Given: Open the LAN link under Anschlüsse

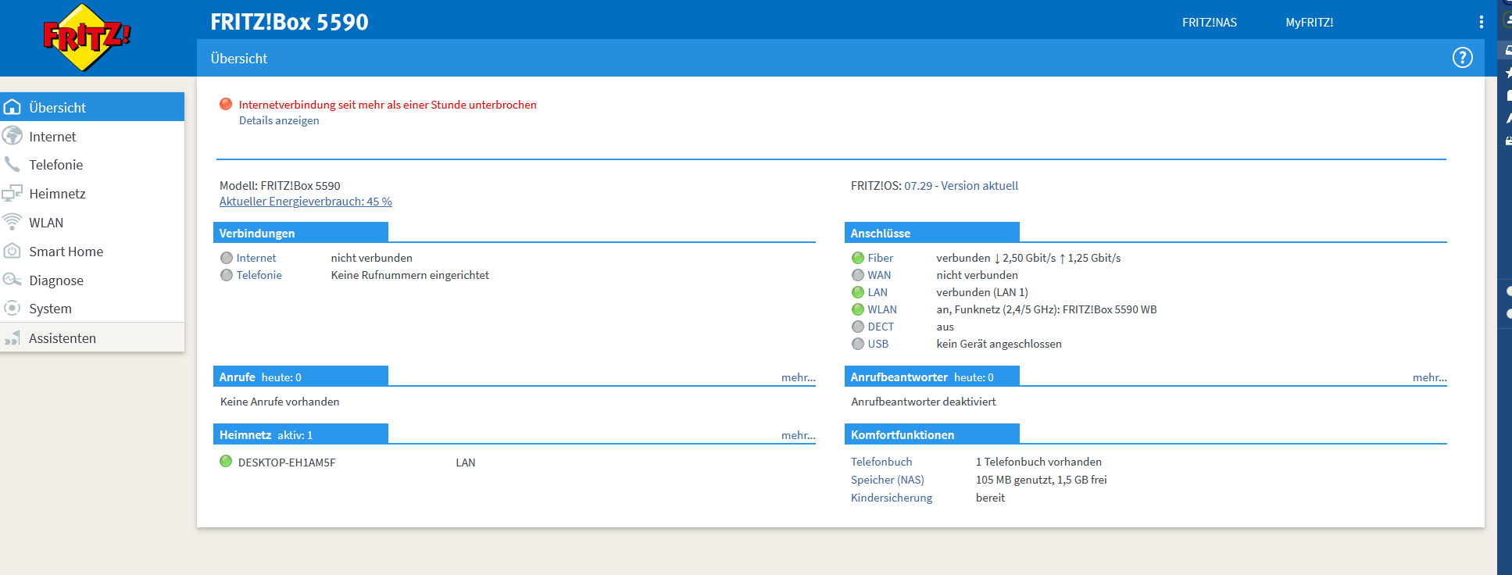Looking at the screenshot, I should (x=878, y=292).
